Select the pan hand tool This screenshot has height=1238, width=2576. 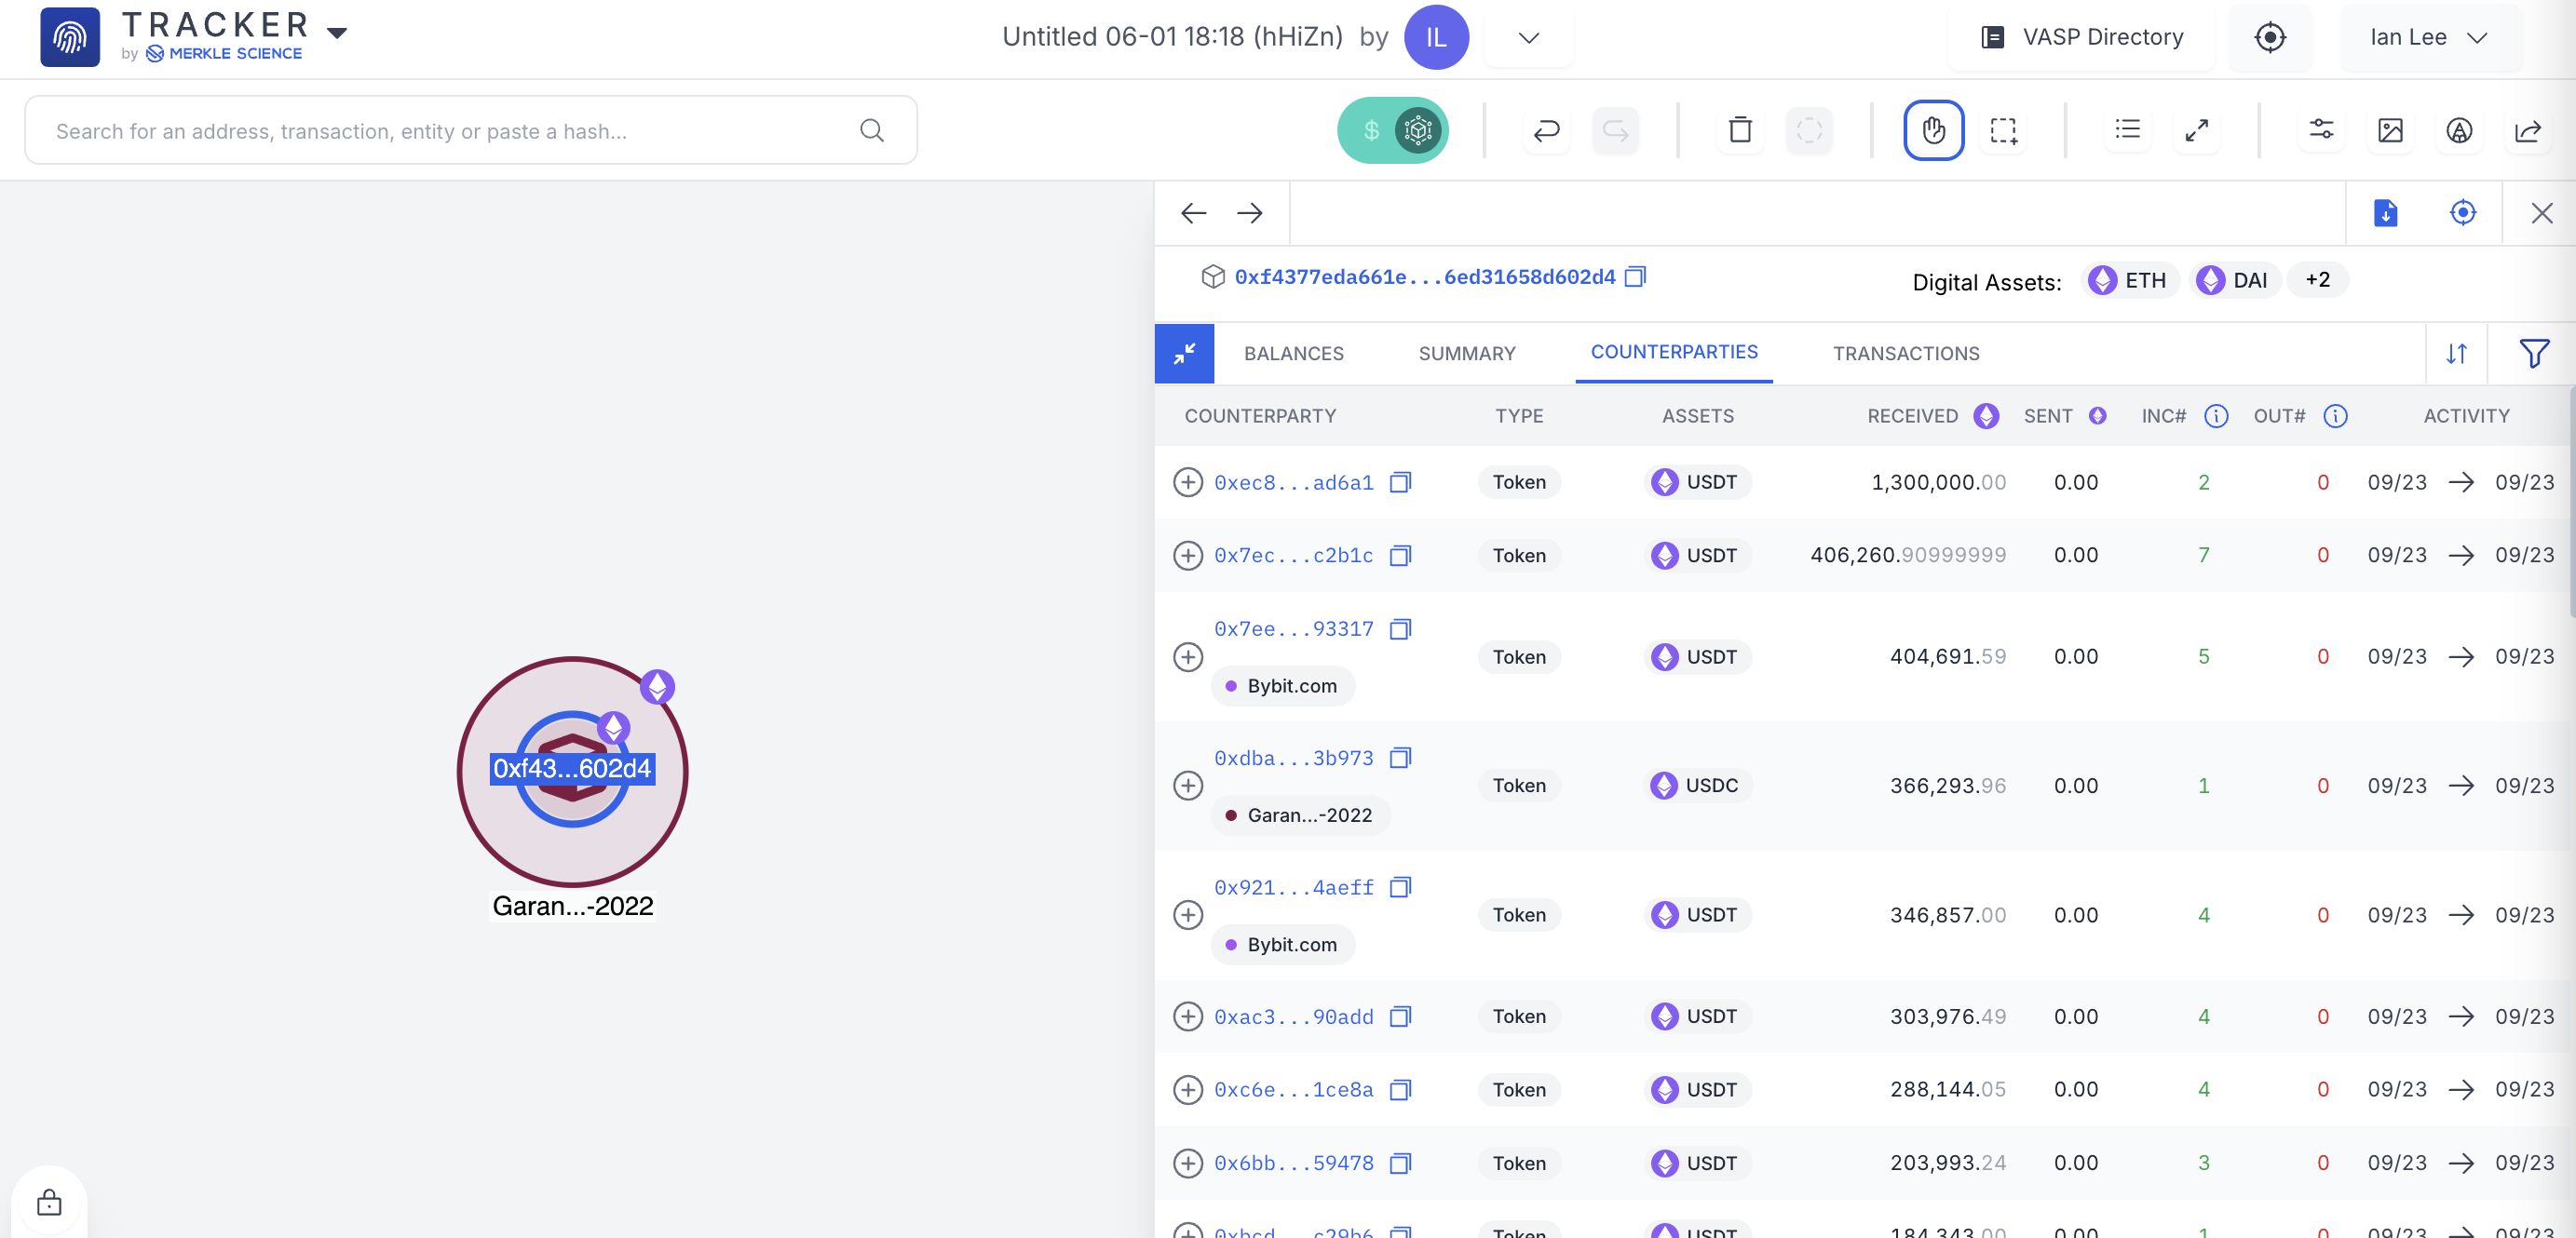click(x=1933, y=130)
